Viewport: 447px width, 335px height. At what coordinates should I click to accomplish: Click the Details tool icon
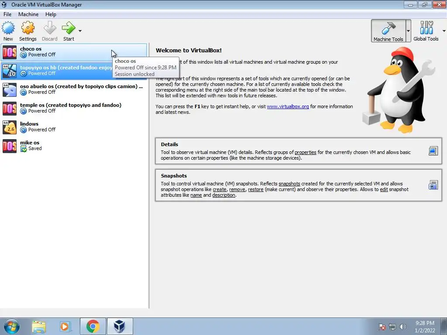(433, 150)
